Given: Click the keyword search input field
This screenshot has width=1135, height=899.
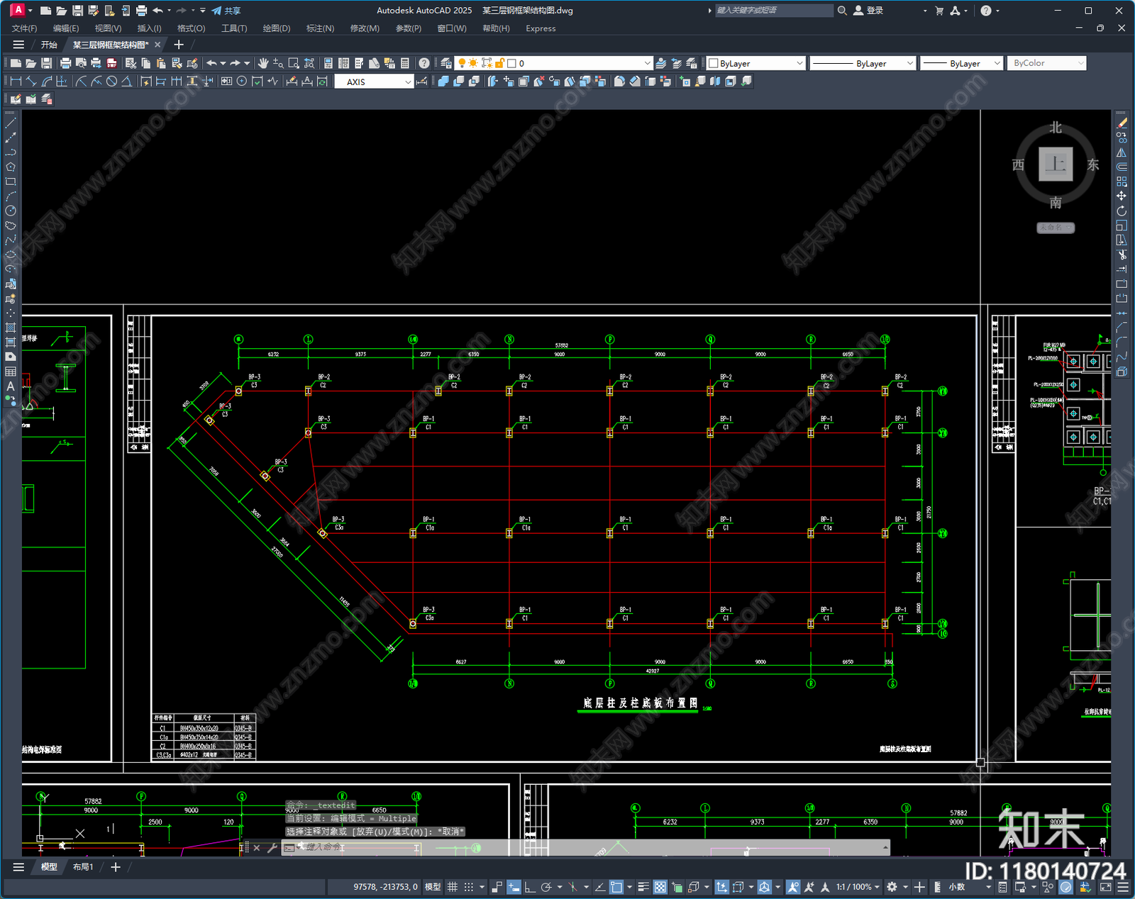Looking at the screenshot, I should coord(774,11).
